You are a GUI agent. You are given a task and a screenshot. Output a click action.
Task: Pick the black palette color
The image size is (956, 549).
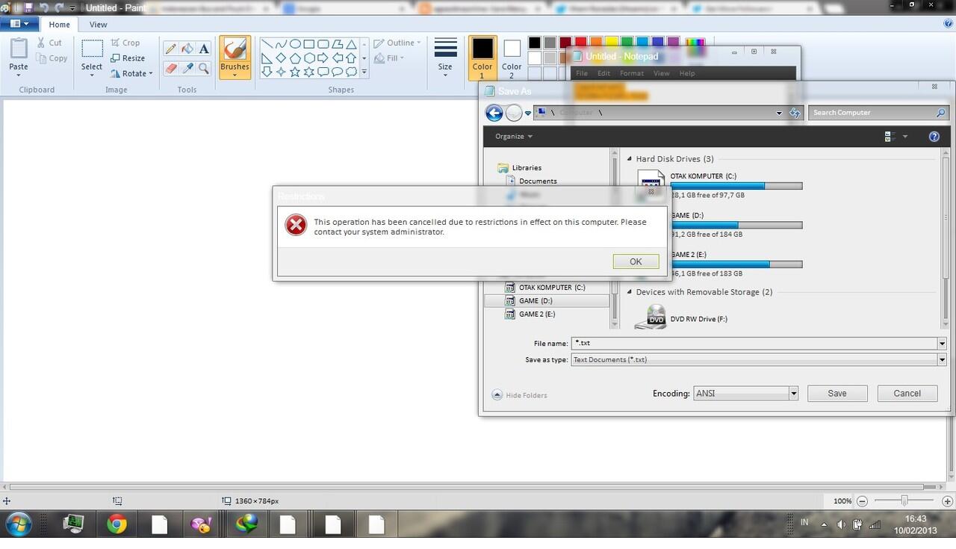click(535, 43)
